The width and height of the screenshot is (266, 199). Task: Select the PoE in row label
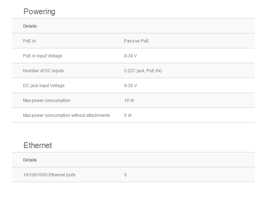pyautogui.click(x=29, y=41)
